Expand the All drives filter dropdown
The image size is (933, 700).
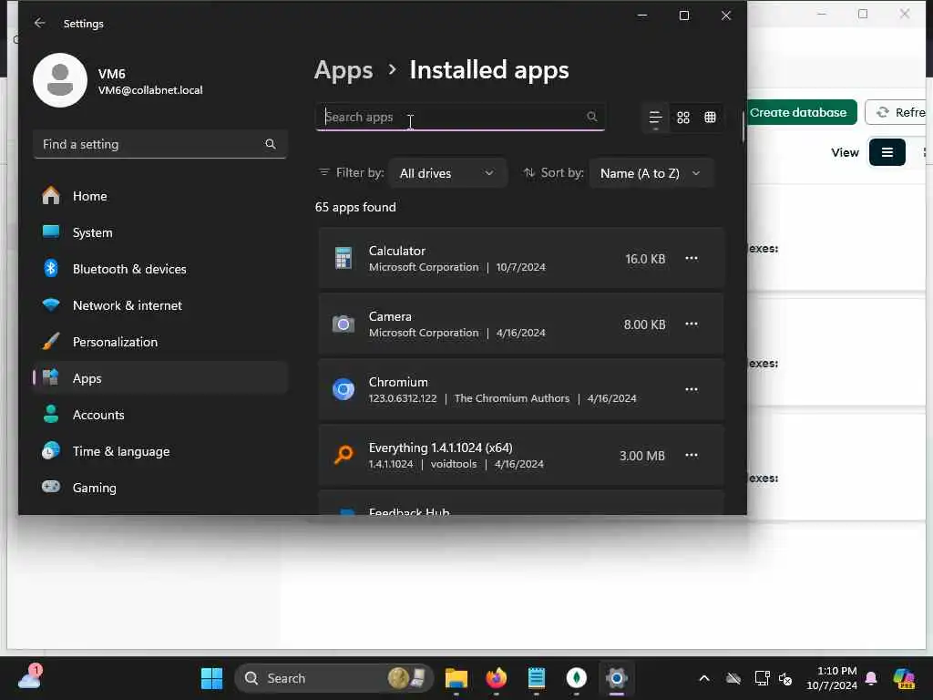447,173
